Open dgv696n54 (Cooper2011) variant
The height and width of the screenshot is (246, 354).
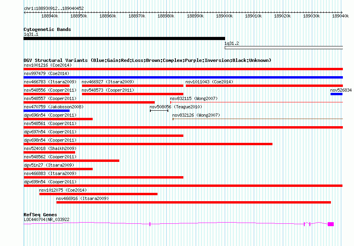[50, 115]
